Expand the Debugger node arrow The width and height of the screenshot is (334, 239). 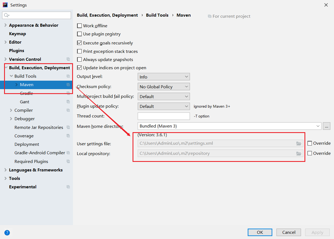[x=11, y=119]
